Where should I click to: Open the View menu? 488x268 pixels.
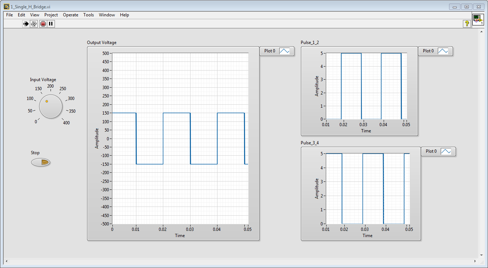(x=35, y=15)
